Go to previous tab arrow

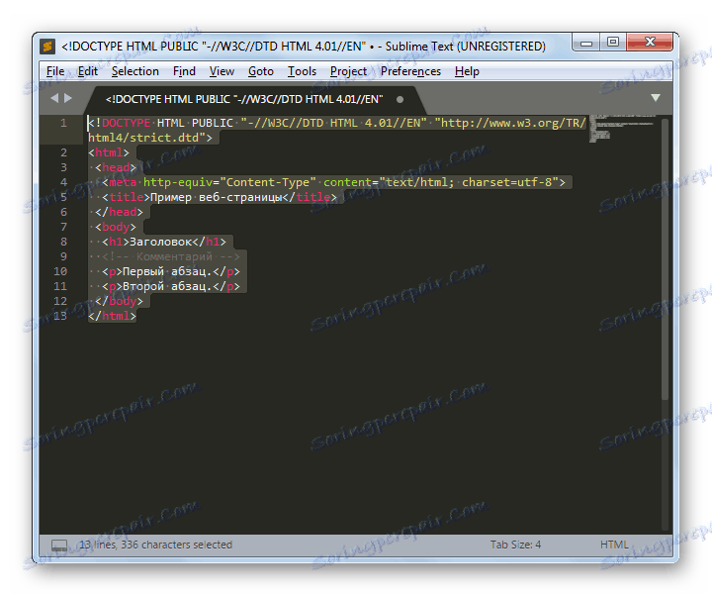[x=54, y=98]
